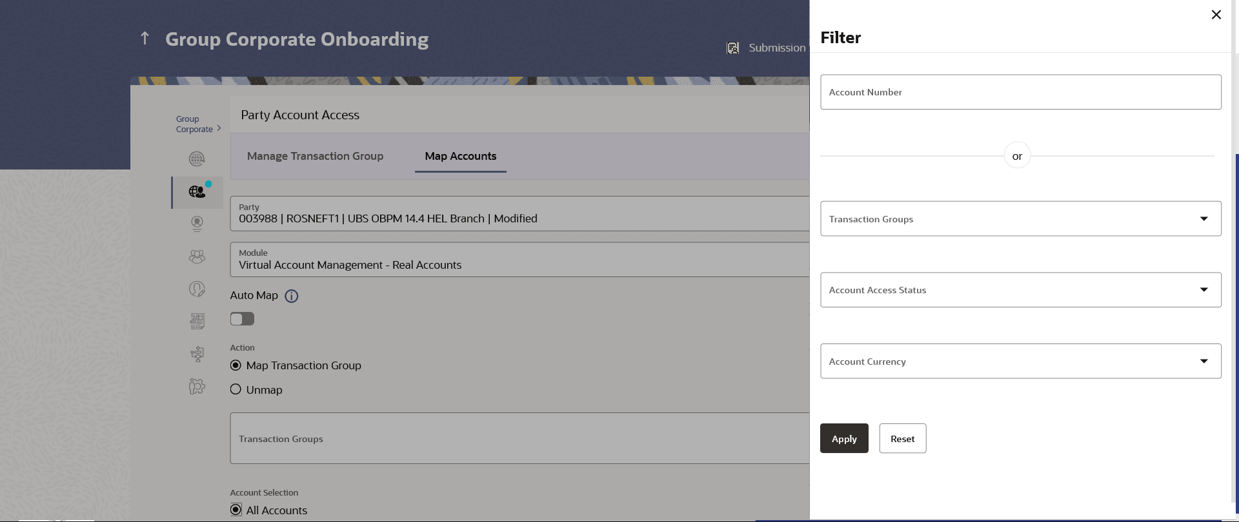Choose the Unmap radio option

pyautogui.click(x=236, y=389)
